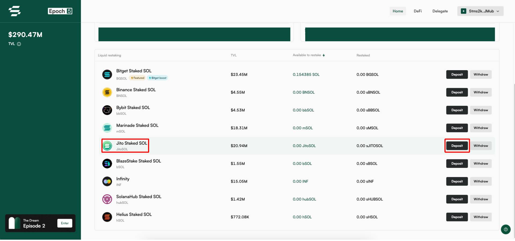Click the $20.94M TVL for JitoSOL

coord(239,146)
